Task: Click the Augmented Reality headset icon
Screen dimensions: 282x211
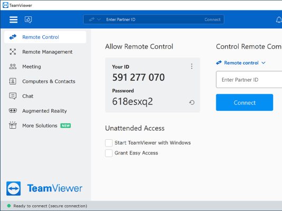Action: pos(13,111)
